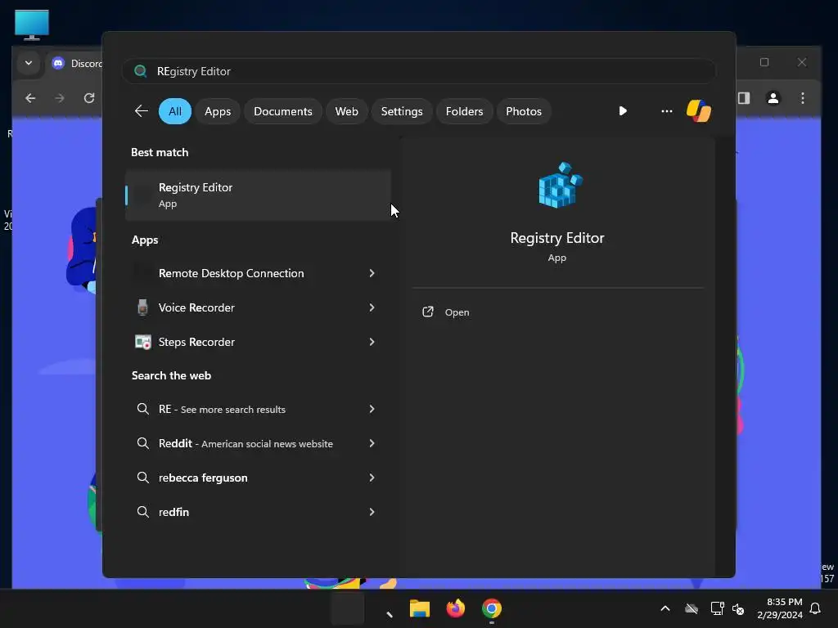Screen dimensions: 838x628
Task: Click search icon beside rebecca ferguson
Action: point(142,478)
